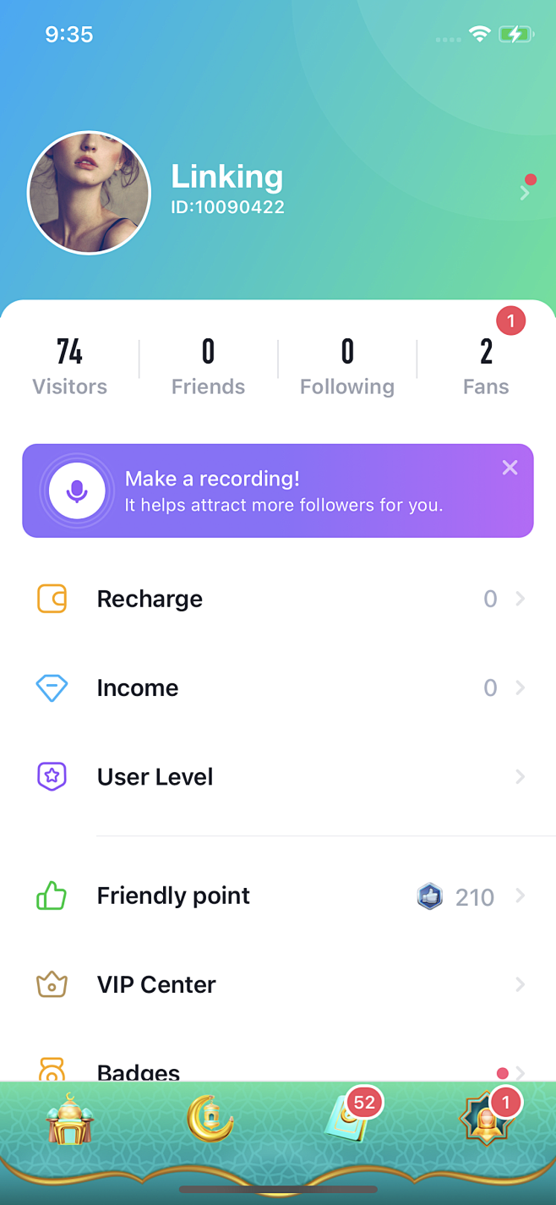Screen dimensions: 556x1205
Task: View the 74 Visitors list
Action: pyautogui.click(x=69, y=365)
